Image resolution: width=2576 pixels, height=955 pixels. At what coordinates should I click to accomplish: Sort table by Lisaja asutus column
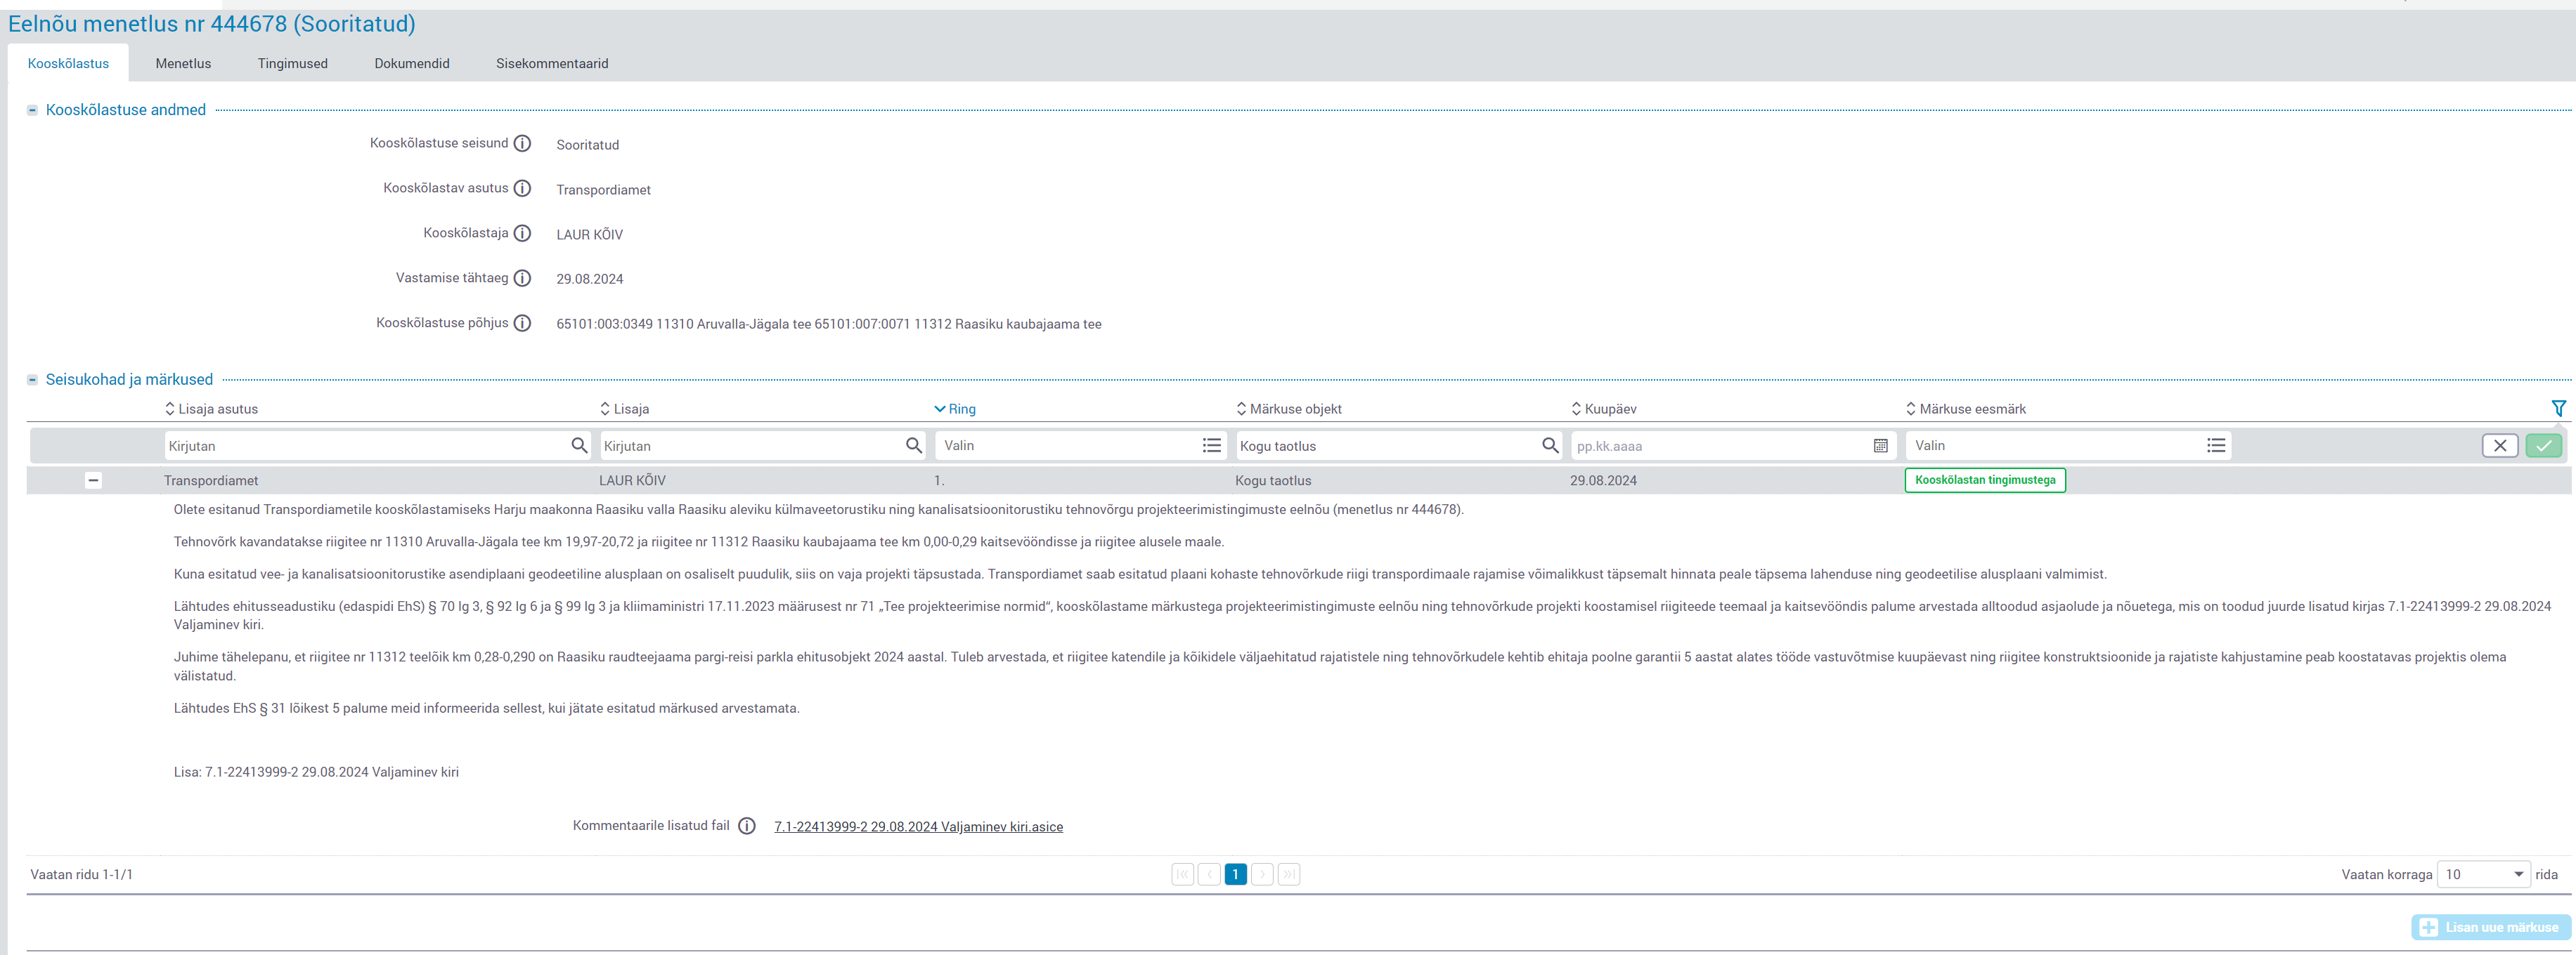(211, 409)
